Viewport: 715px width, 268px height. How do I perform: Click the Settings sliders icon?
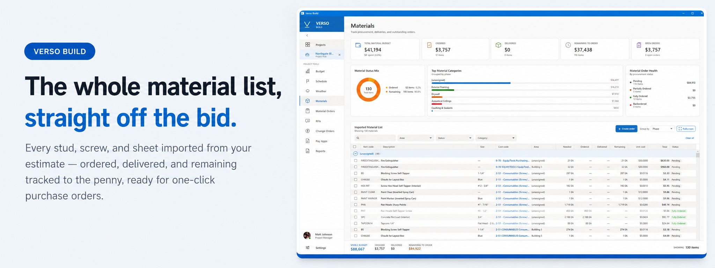click(x=308, y=248)
